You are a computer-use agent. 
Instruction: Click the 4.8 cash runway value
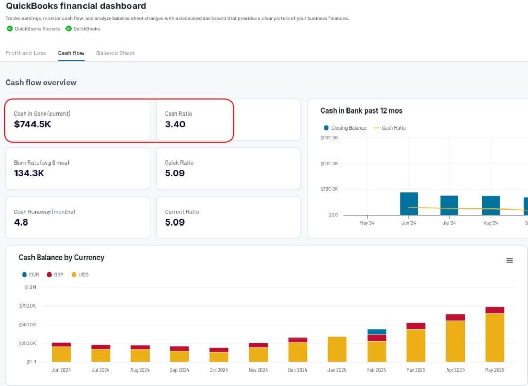(21, 222)
